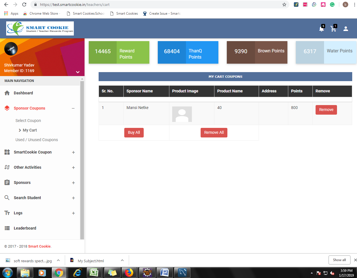Open the notifications bell icon
The image size is (357, 278).
tap(321, 29)
